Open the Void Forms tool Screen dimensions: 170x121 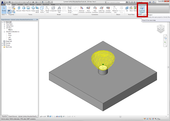(x=42, y=10)
